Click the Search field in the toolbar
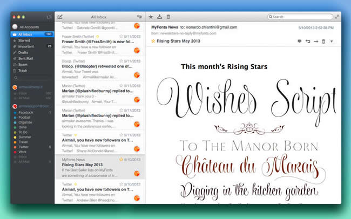 pyautogui.click(x=300, y=17)
